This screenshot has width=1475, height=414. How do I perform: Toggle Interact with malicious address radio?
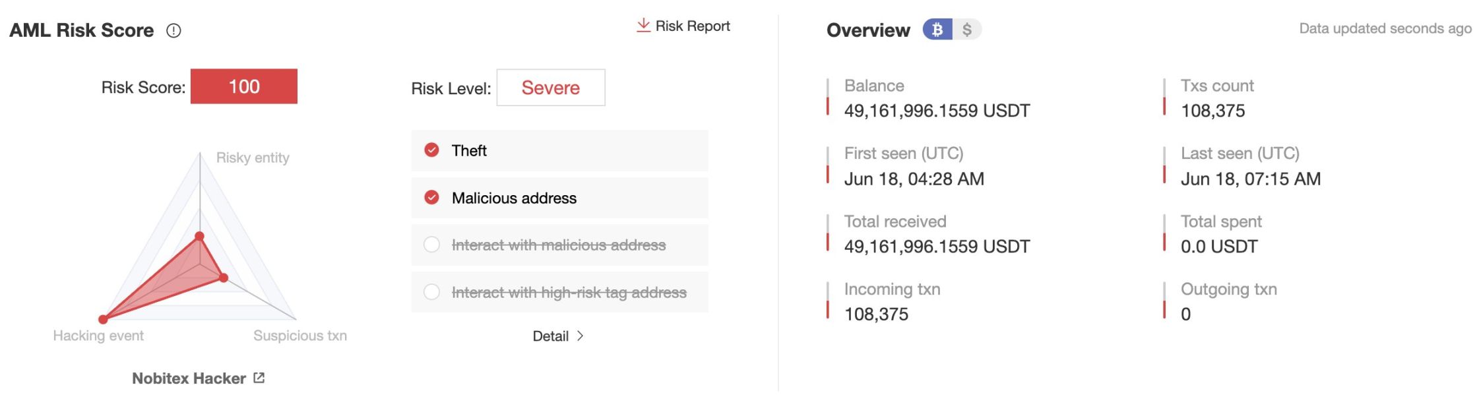(431, 245)
